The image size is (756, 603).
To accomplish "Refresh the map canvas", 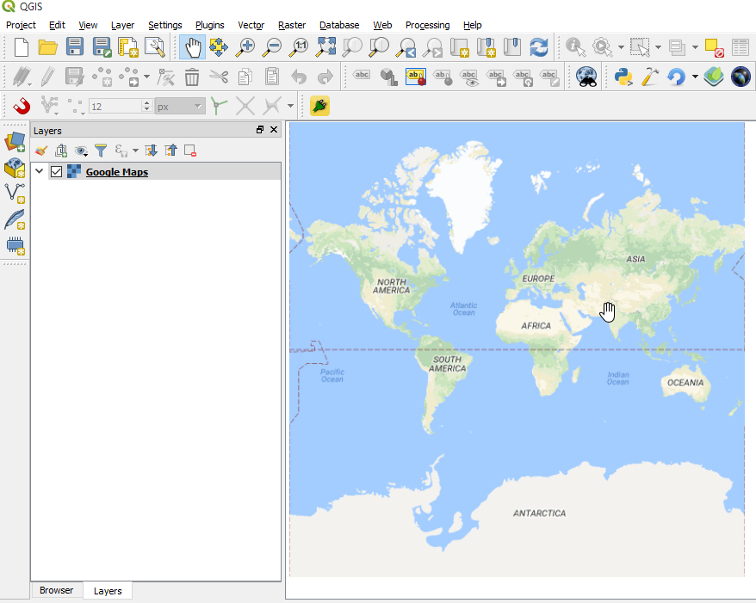I will (x=539, y=48).
